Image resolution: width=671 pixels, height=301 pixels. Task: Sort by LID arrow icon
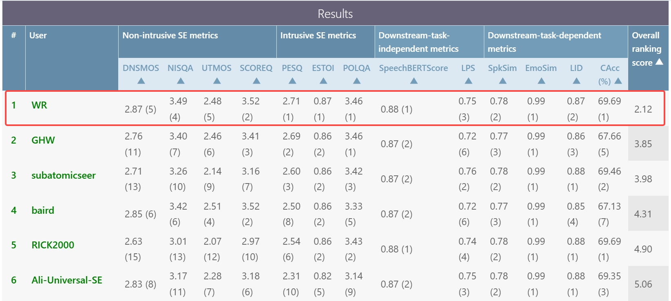point(576,81)
